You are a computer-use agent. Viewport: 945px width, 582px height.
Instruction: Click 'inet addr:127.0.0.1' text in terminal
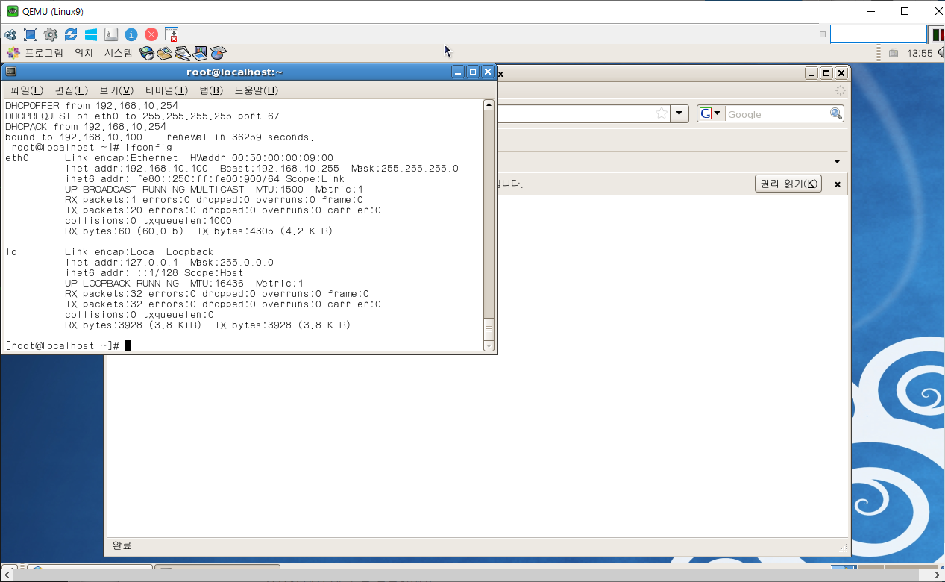tap(122, 263)
